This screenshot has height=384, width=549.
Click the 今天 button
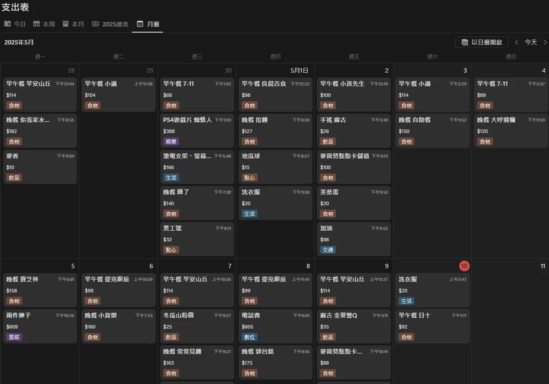click(x=531, y=42)
